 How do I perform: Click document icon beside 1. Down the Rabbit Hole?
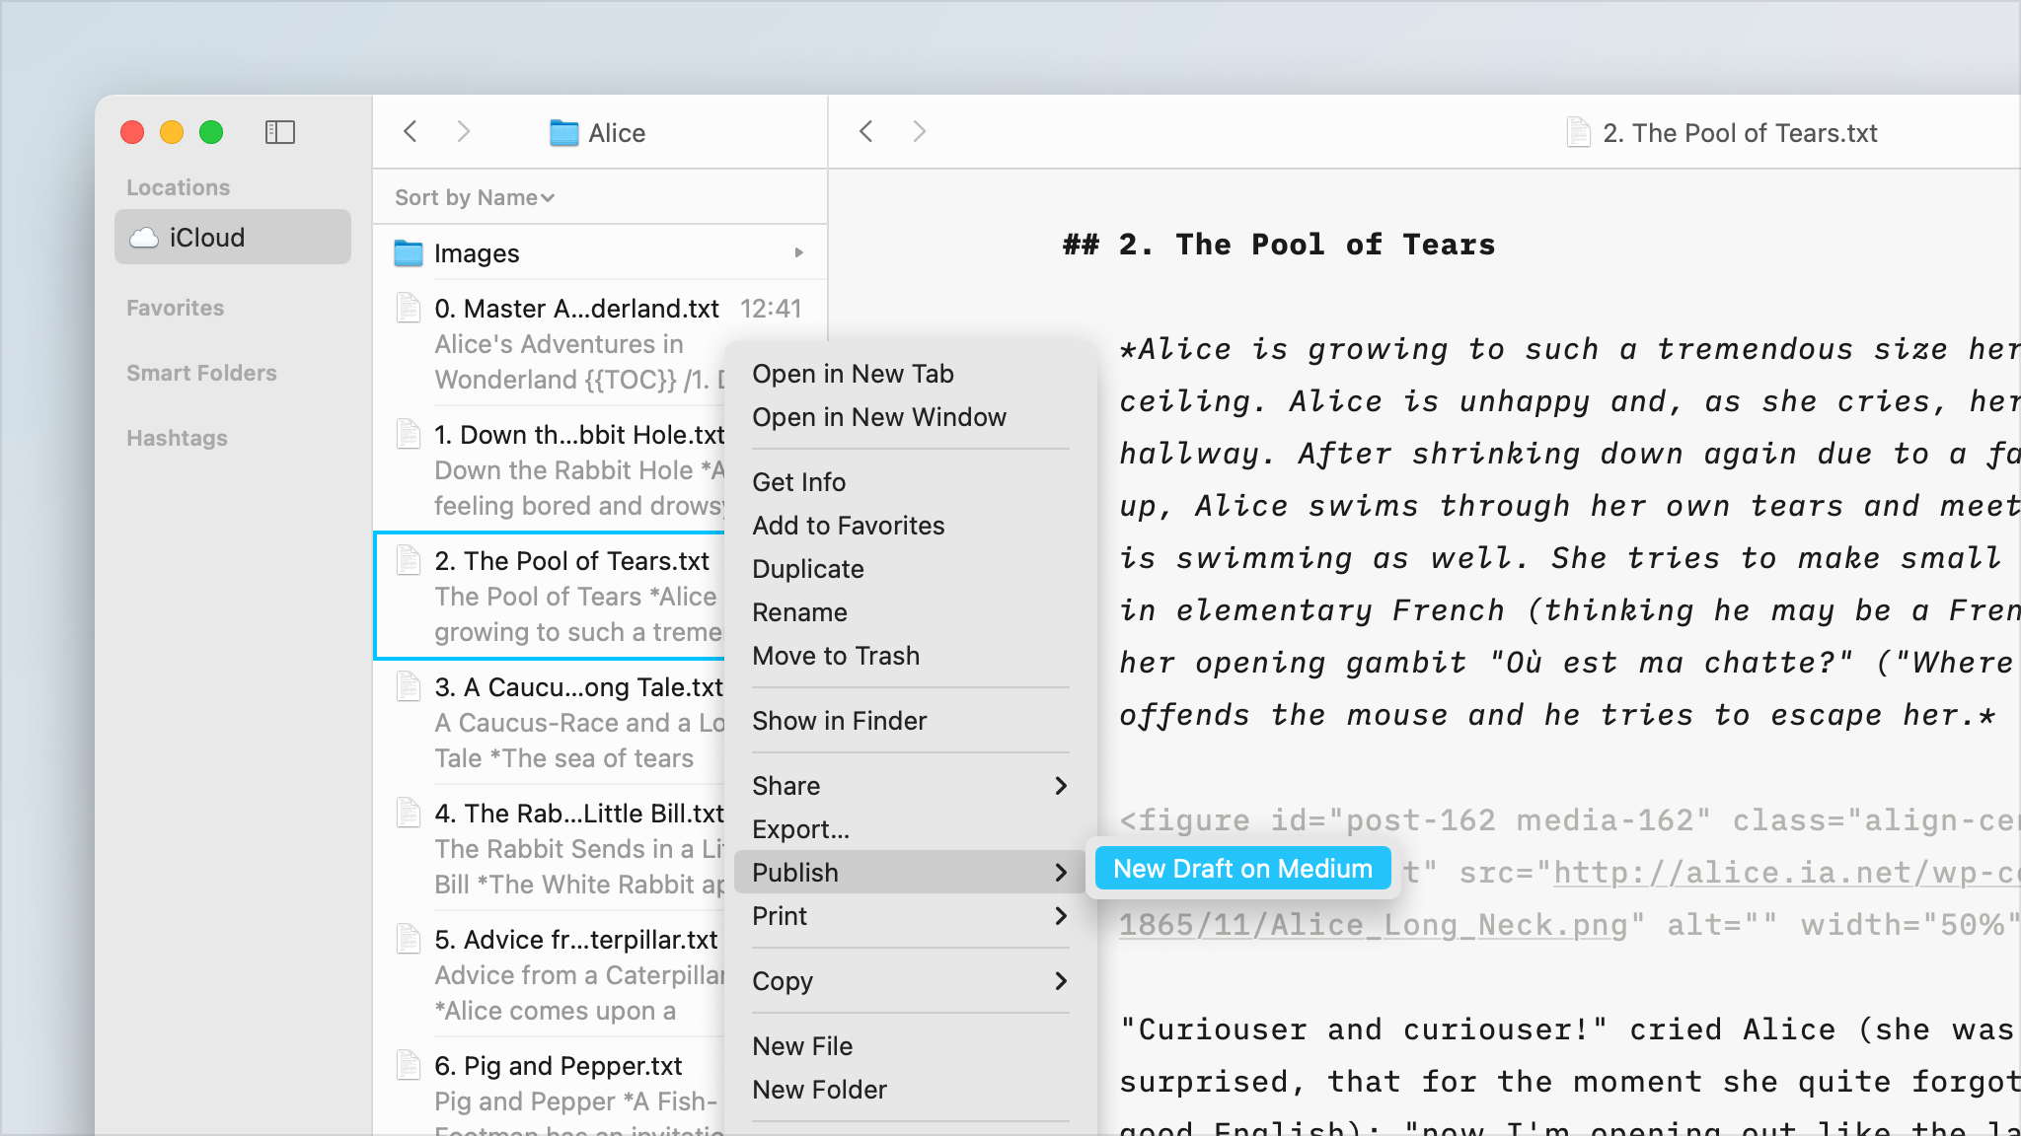click(x=409, y=434)
